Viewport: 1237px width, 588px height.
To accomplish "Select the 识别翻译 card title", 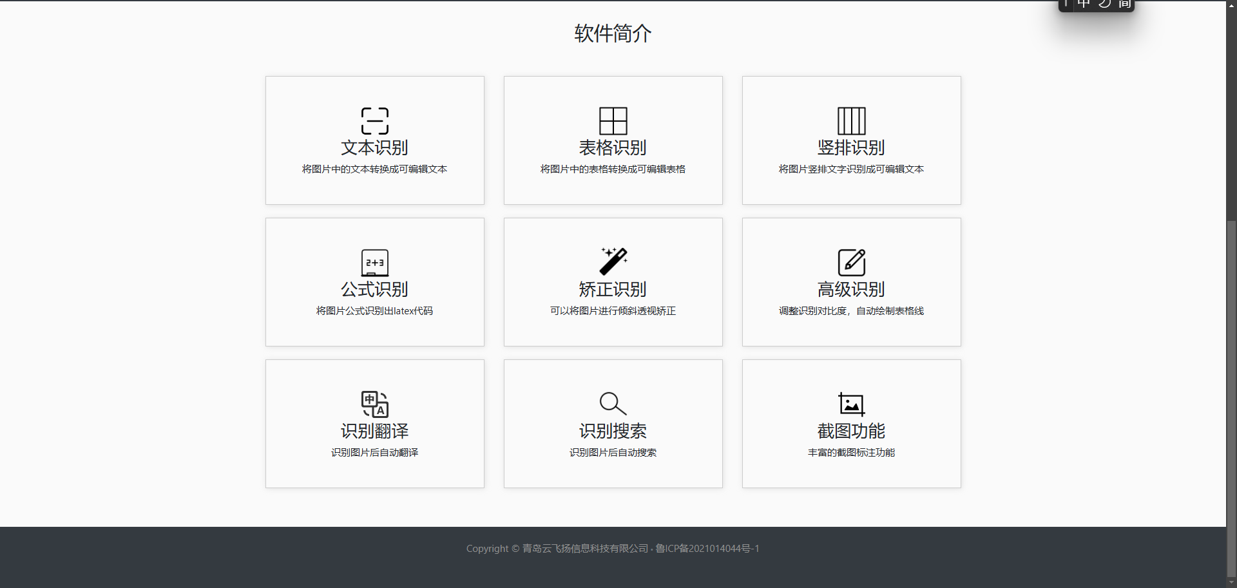I will [x=374, y=431].
